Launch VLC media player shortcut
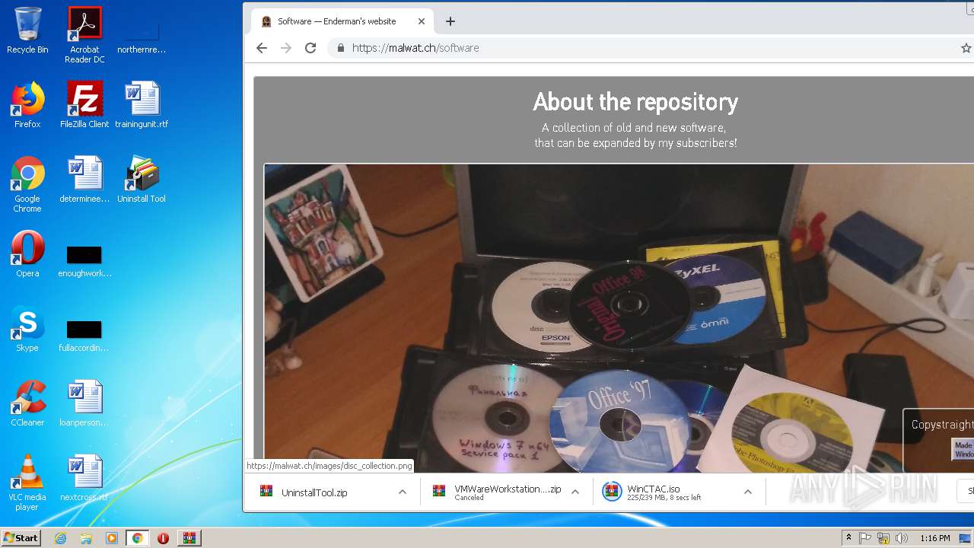The height and width of the screenshot is (548, 974). 27,483
